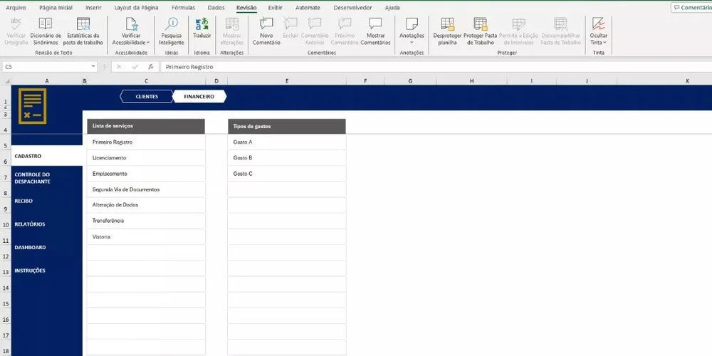
Task: Open the Anotações button
Action: [412, 31]
